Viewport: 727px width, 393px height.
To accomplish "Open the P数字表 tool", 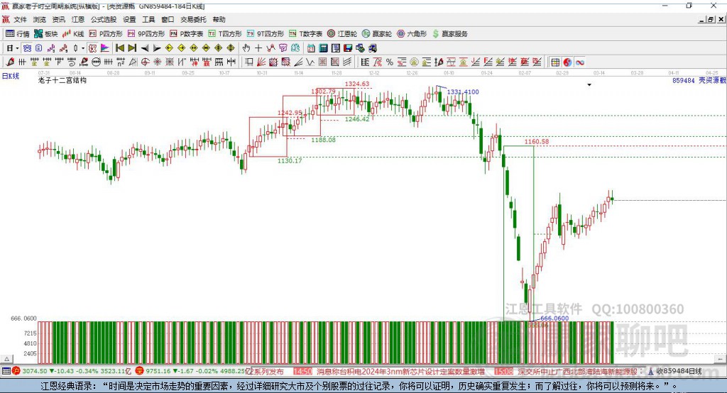I will [187, 34].
